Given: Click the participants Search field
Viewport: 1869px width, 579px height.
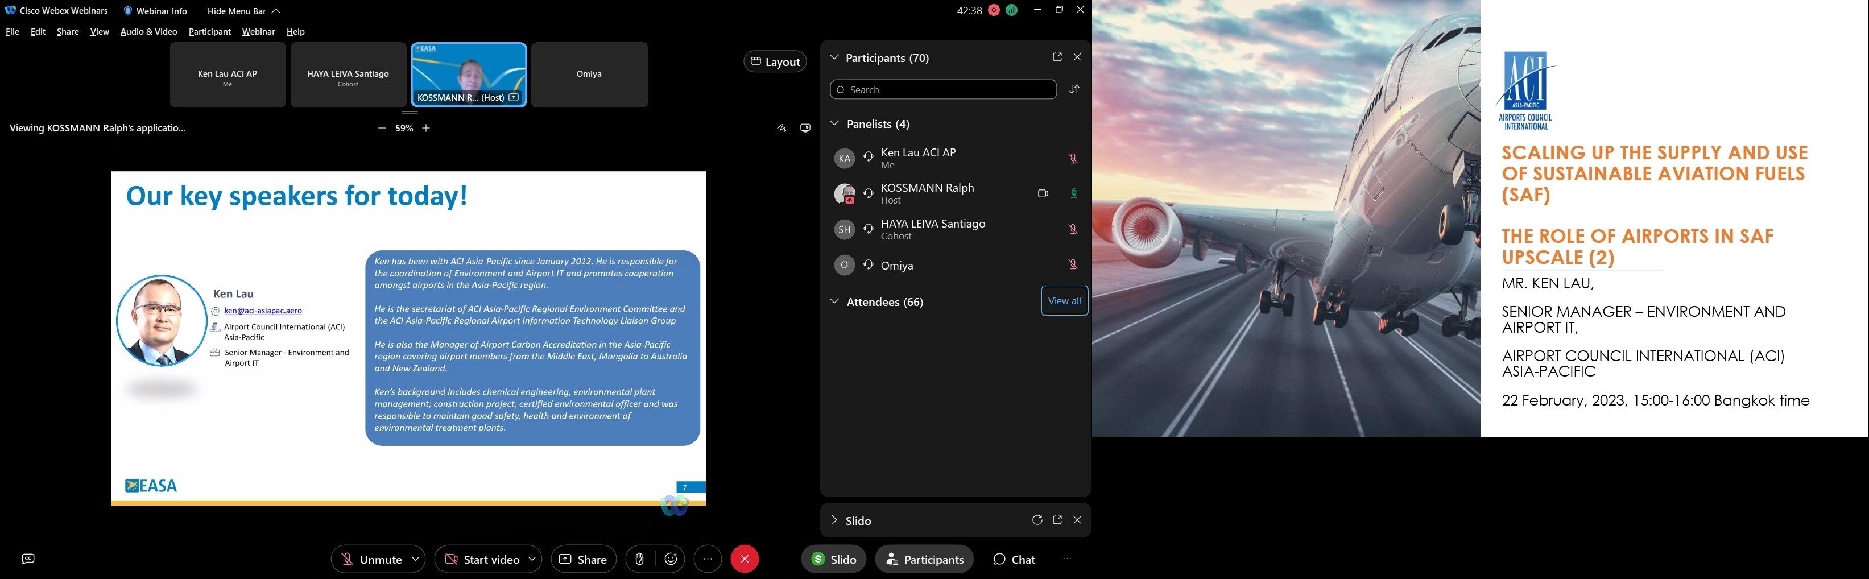Looking at the screenshot, I should pyautogui.click(x=942, y=89).
